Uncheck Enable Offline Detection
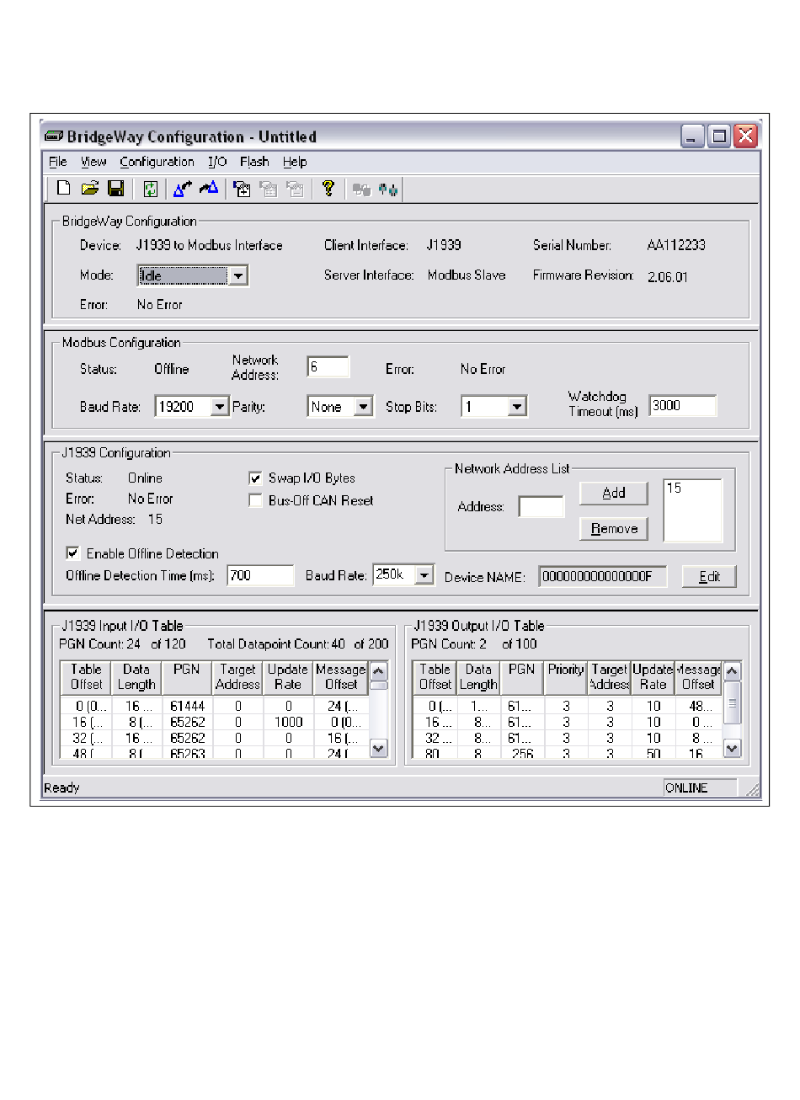 pyautogui.click(x=72, y=553)
